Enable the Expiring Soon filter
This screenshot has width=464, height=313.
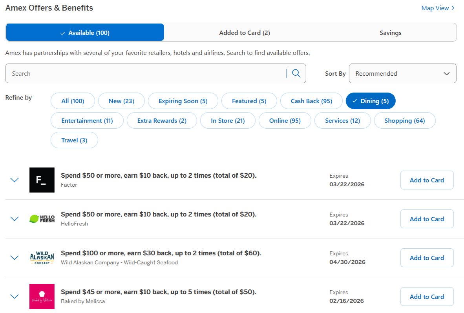pos(183,101)
